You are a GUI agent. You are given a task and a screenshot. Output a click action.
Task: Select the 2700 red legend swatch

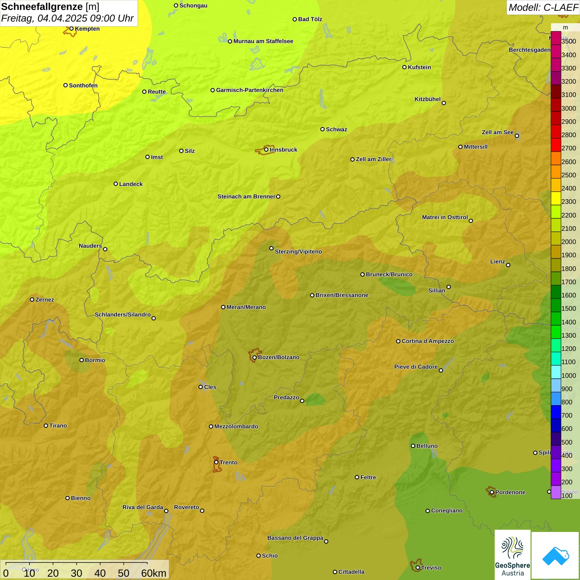click(556, 145)
